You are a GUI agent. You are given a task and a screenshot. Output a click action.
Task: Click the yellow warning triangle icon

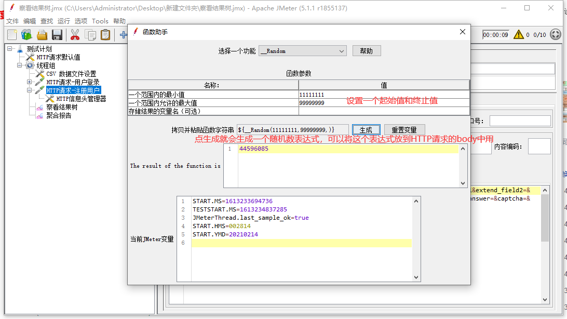519,34
